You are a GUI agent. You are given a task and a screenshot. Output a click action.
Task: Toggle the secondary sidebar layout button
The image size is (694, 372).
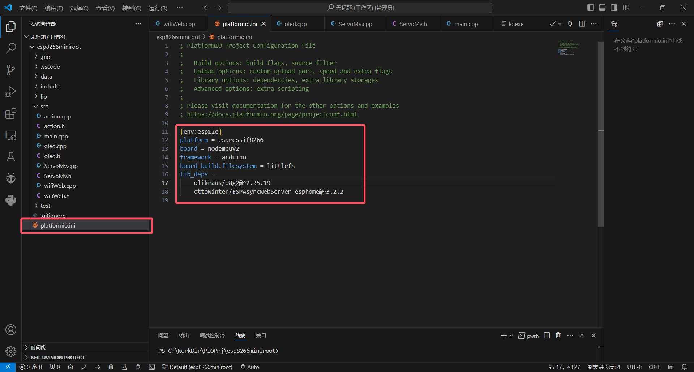[614, 8]
